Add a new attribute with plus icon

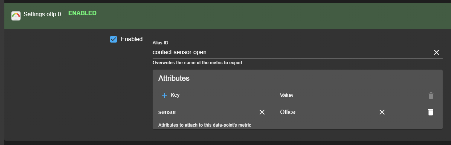(164, 95)
